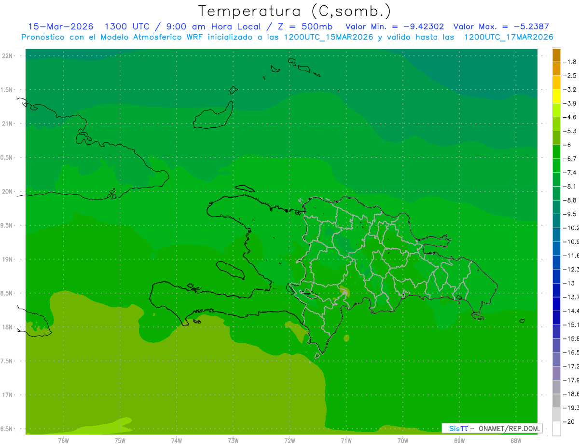
Task: Click the white legend swatch below -20
Action: (556, 429)
